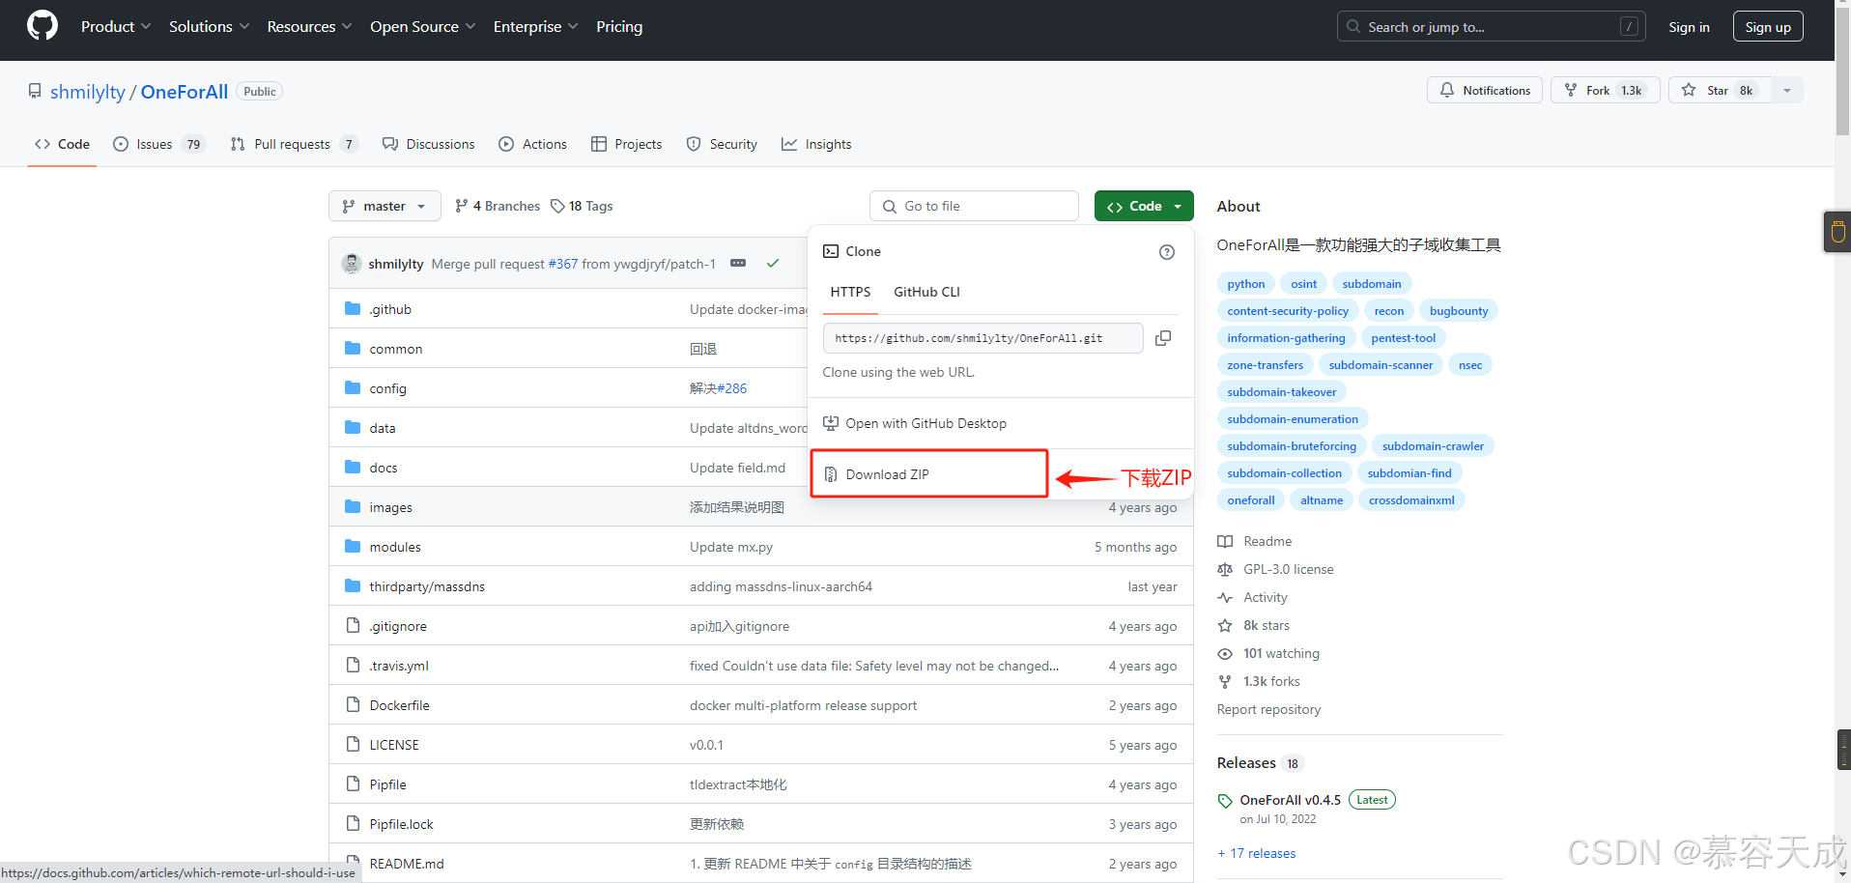Copy the clone URL with the copy icon
1851x883 pixels.
click(x=1163, y=338)
